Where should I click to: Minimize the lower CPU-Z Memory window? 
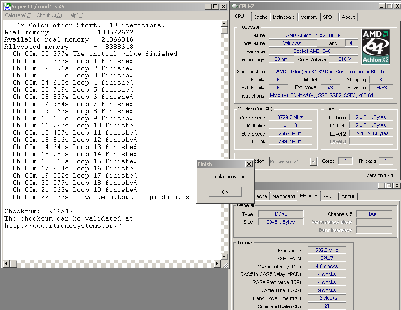click(x=382, y=185)
